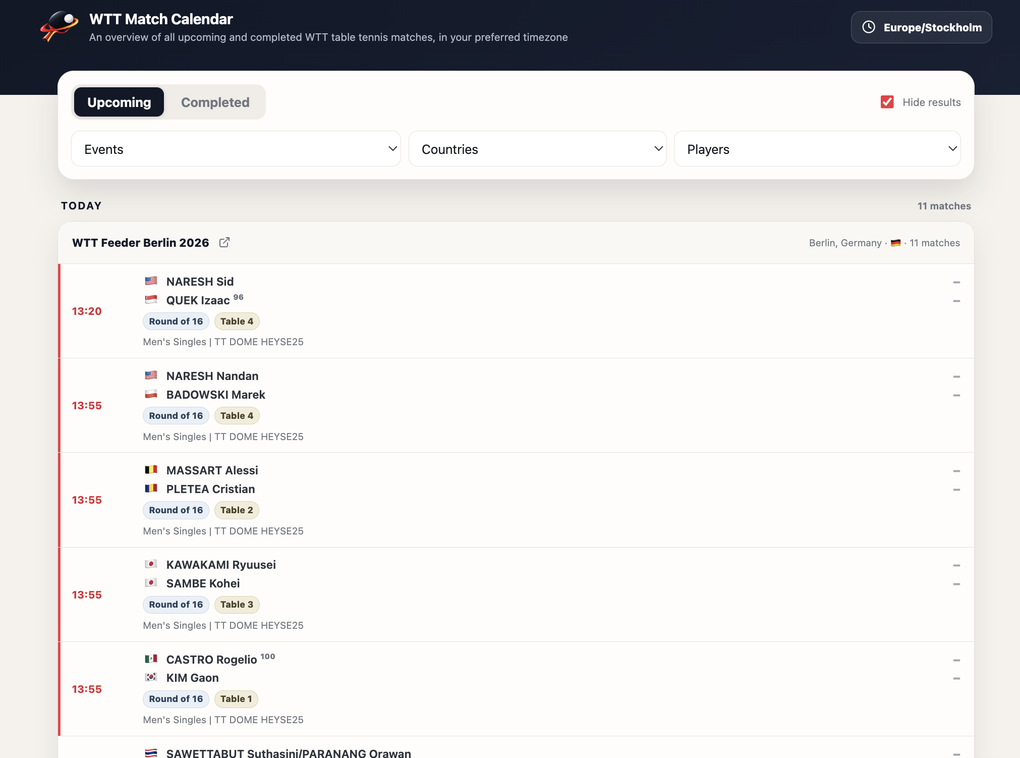
Task: Click USA flag beside NARESH Nandan
Action: [x=151, y=375]
